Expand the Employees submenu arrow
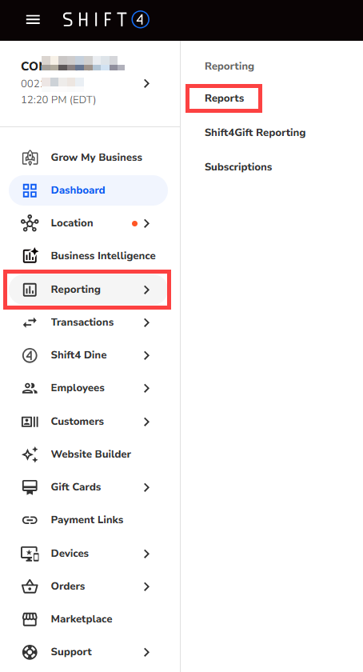 pos(146,388)
